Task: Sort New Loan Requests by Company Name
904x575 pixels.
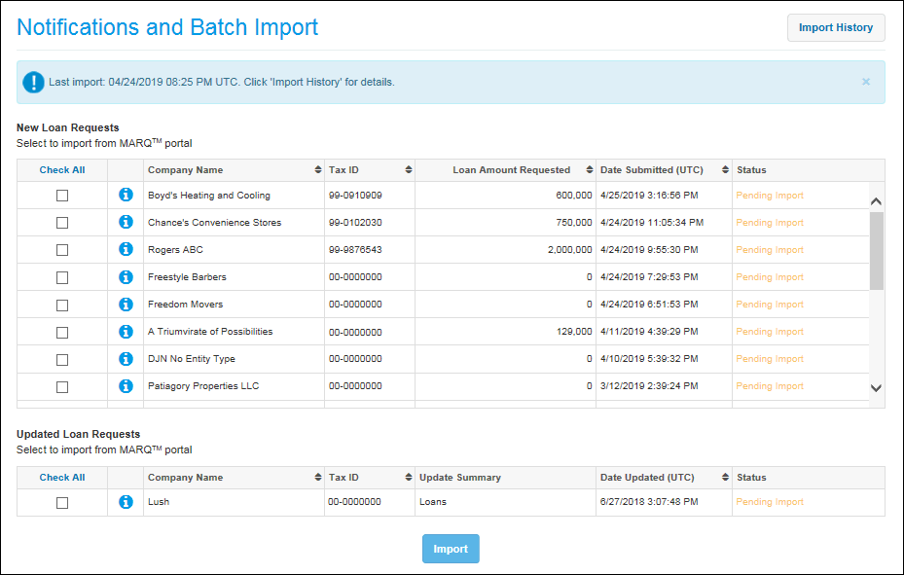Action: (317, 169)
